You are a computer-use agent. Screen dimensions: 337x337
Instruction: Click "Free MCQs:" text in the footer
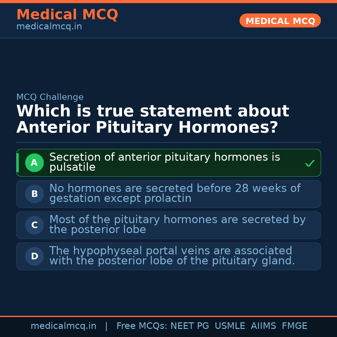(x=142, y=326)
